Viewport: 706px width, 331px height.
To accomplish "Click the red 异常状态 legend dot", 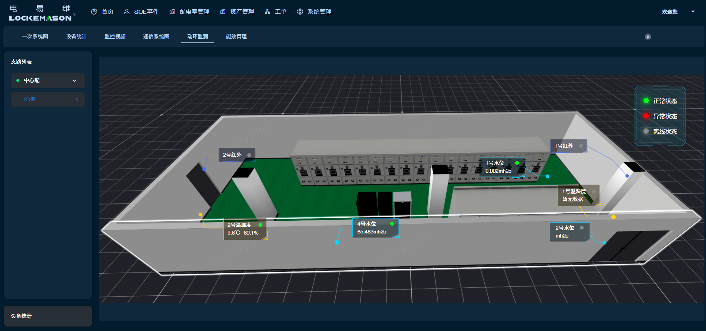I will tap(646, 116).
